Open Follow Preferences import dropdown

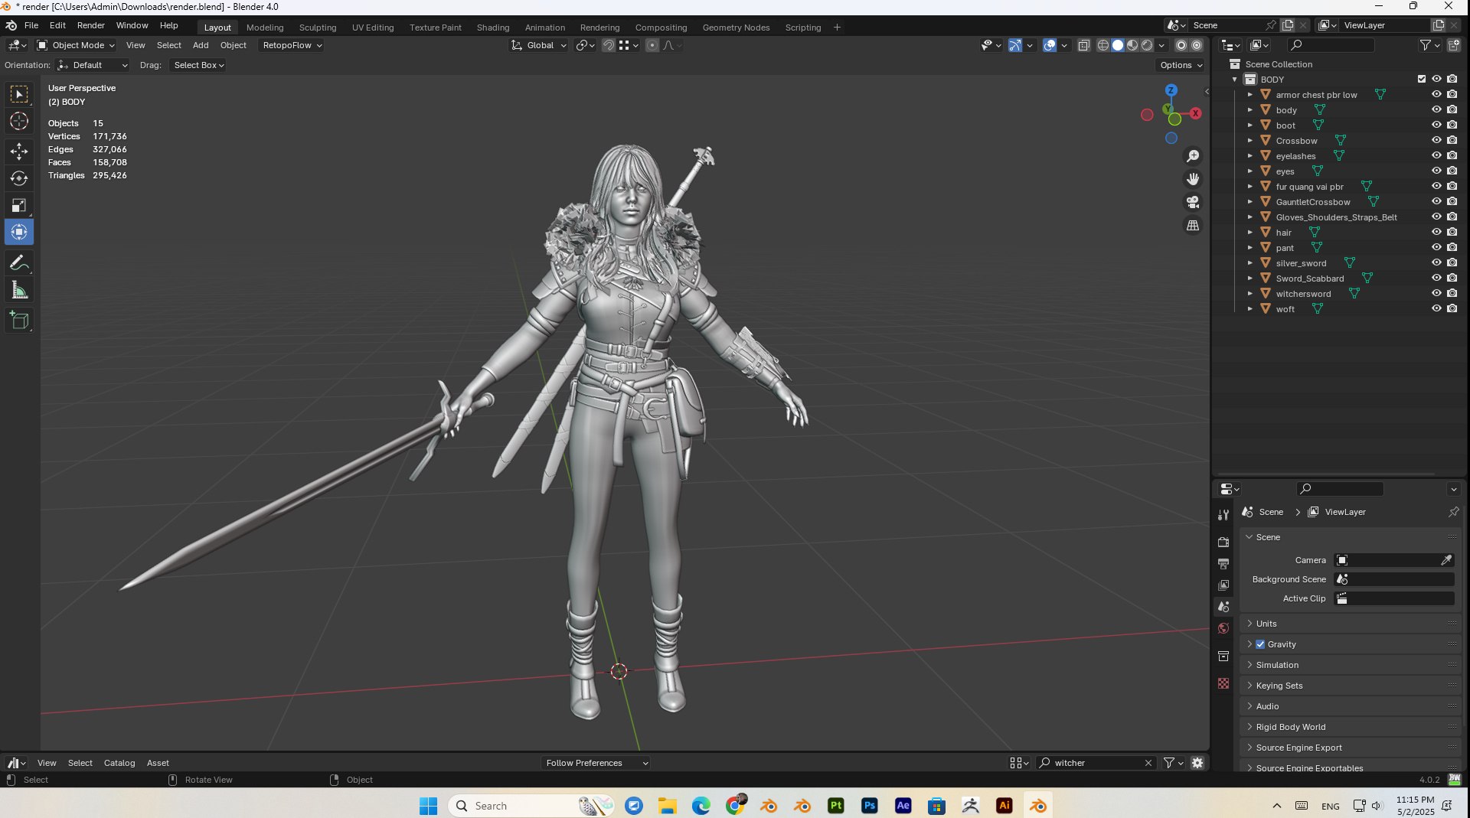point(596,763)
